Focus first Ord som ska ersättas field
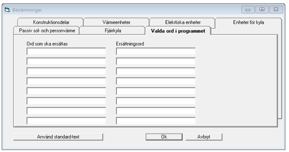The image size is (289, 152). 66,51
